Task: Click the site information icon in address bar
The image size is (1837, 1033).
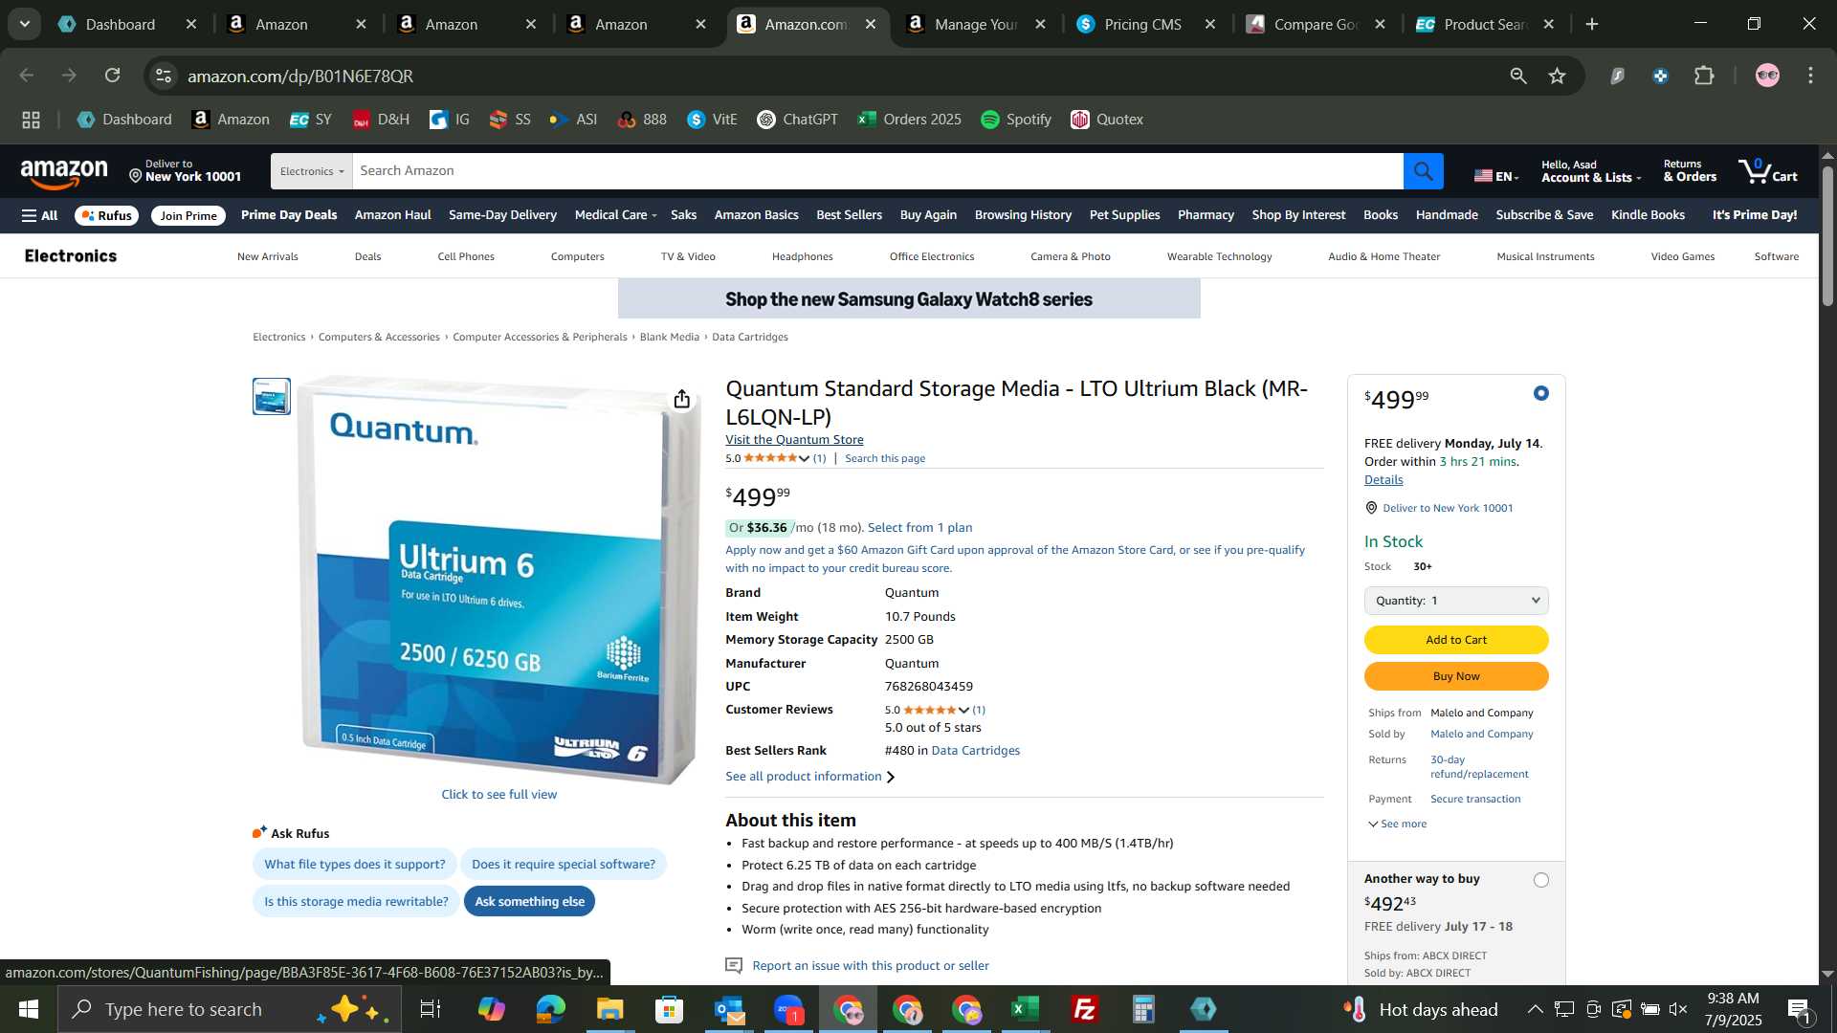Action: click(x=164, y=76)
